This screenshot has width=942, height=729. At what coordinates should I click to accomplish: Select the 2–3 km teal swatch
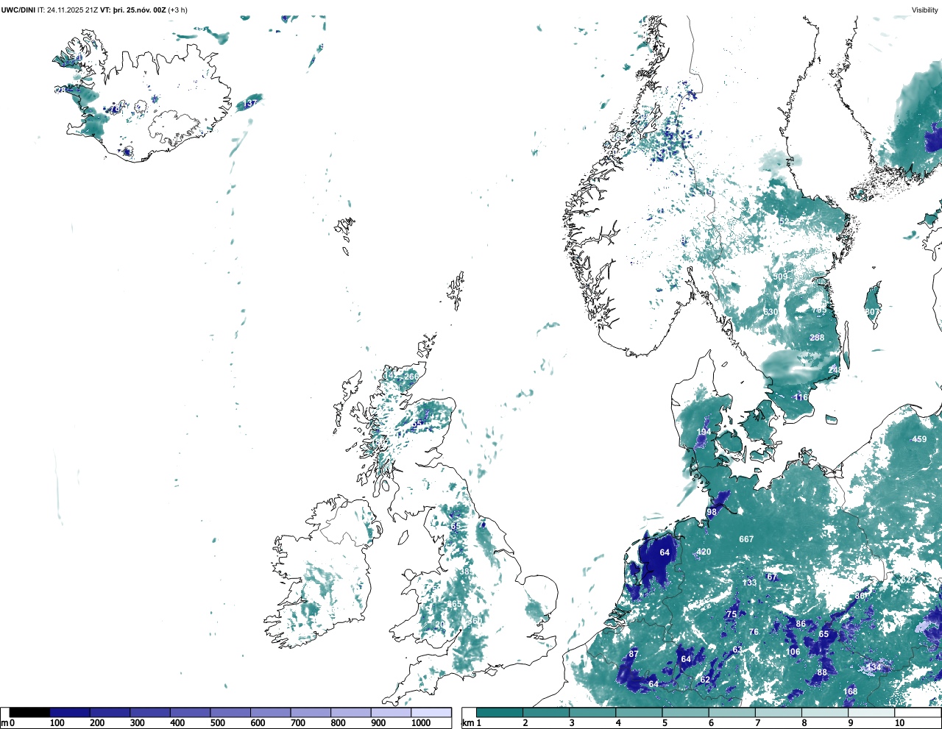coord(546,712)
